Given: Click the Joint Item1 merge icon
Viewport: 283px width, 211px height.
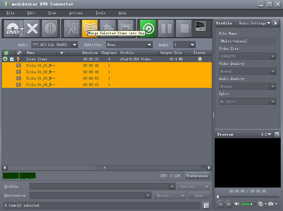Looking at the screenshot, I should (18, 59).
